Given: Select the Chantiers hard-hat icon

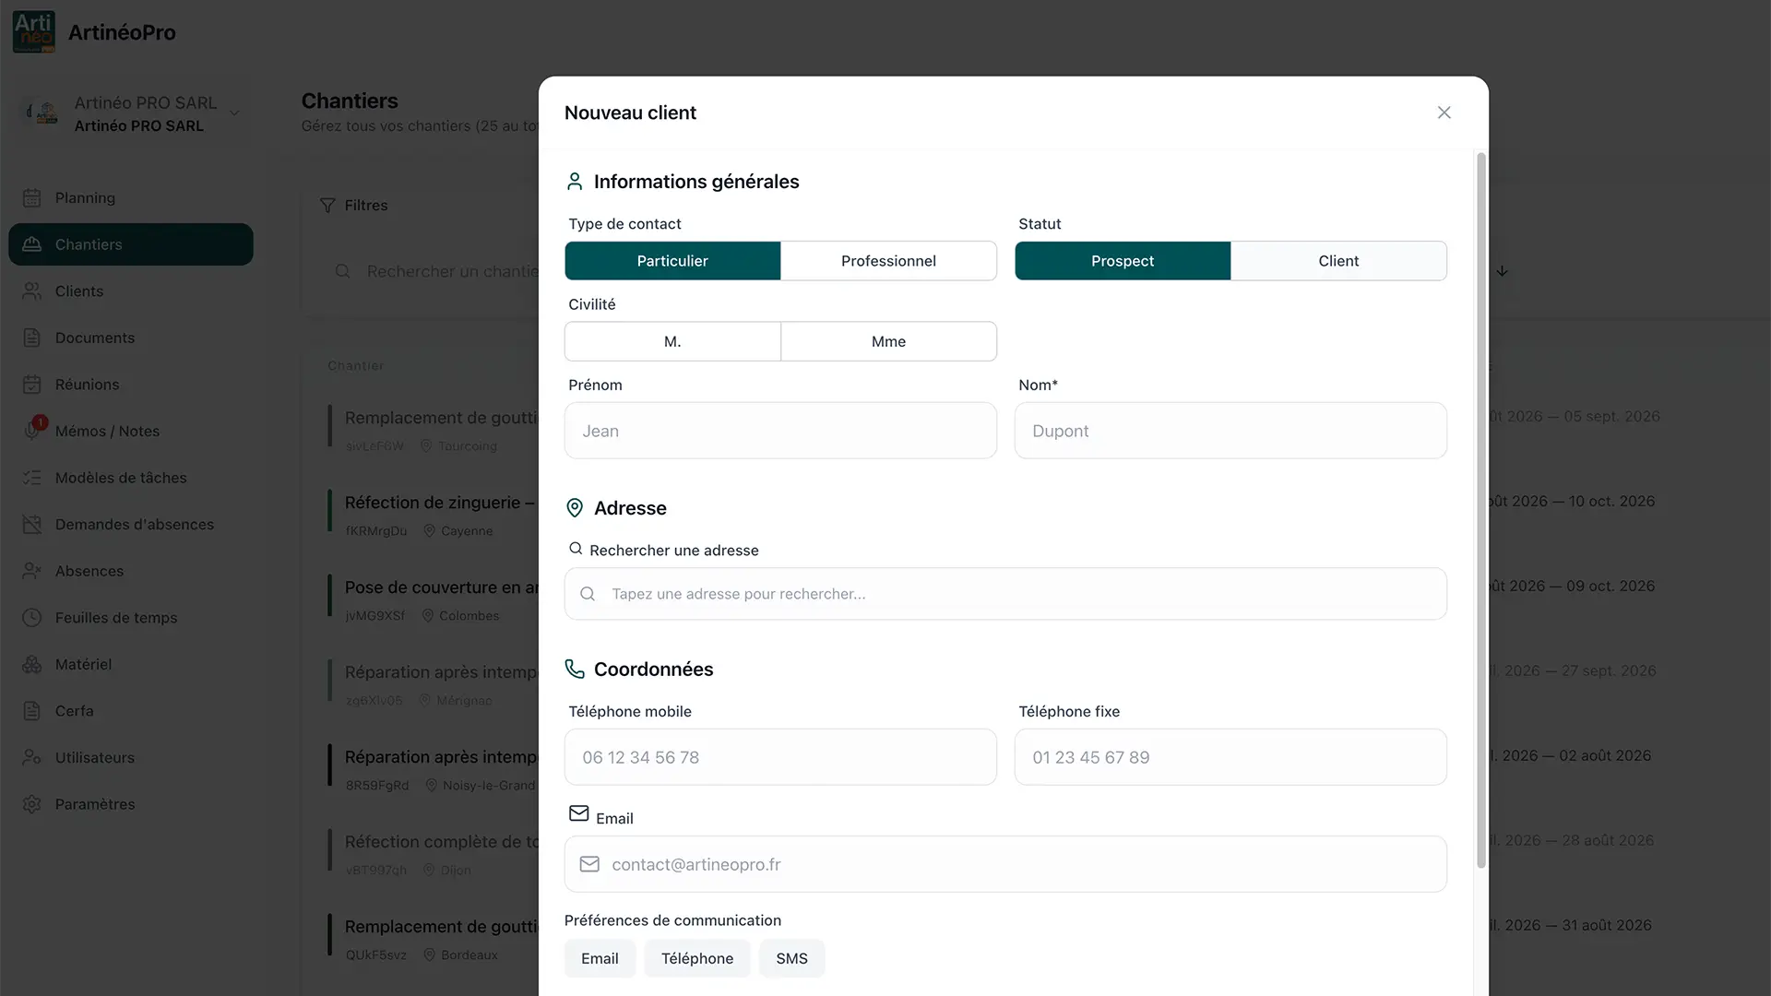Looking at the screenshot, I should [x=32, y=244].
